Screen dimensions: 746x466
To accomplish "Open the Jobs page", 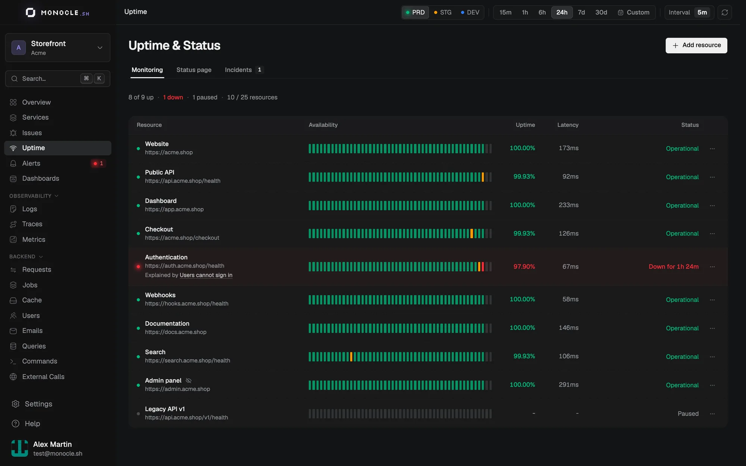I will coord(58,285).
